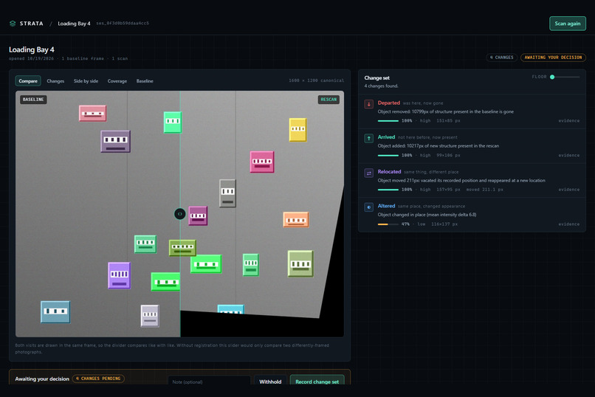The width and height of the screenshot is (595, 397).
Task: Click the compare divider handle
Action: pos(180,214)
